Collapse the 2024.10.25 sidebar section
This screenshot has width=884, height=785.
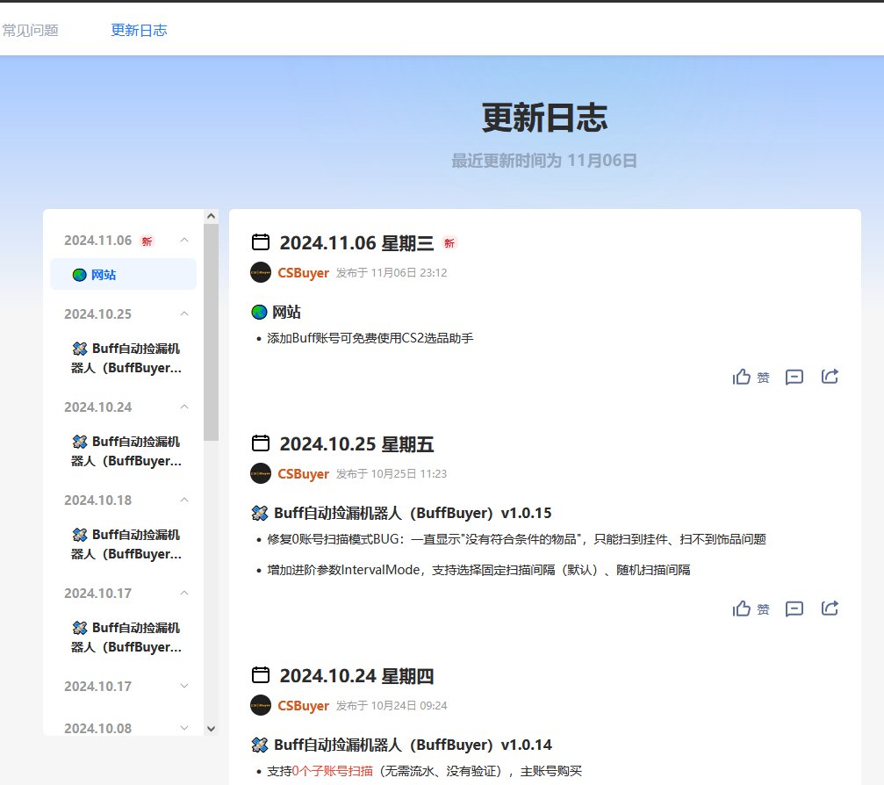184,313
